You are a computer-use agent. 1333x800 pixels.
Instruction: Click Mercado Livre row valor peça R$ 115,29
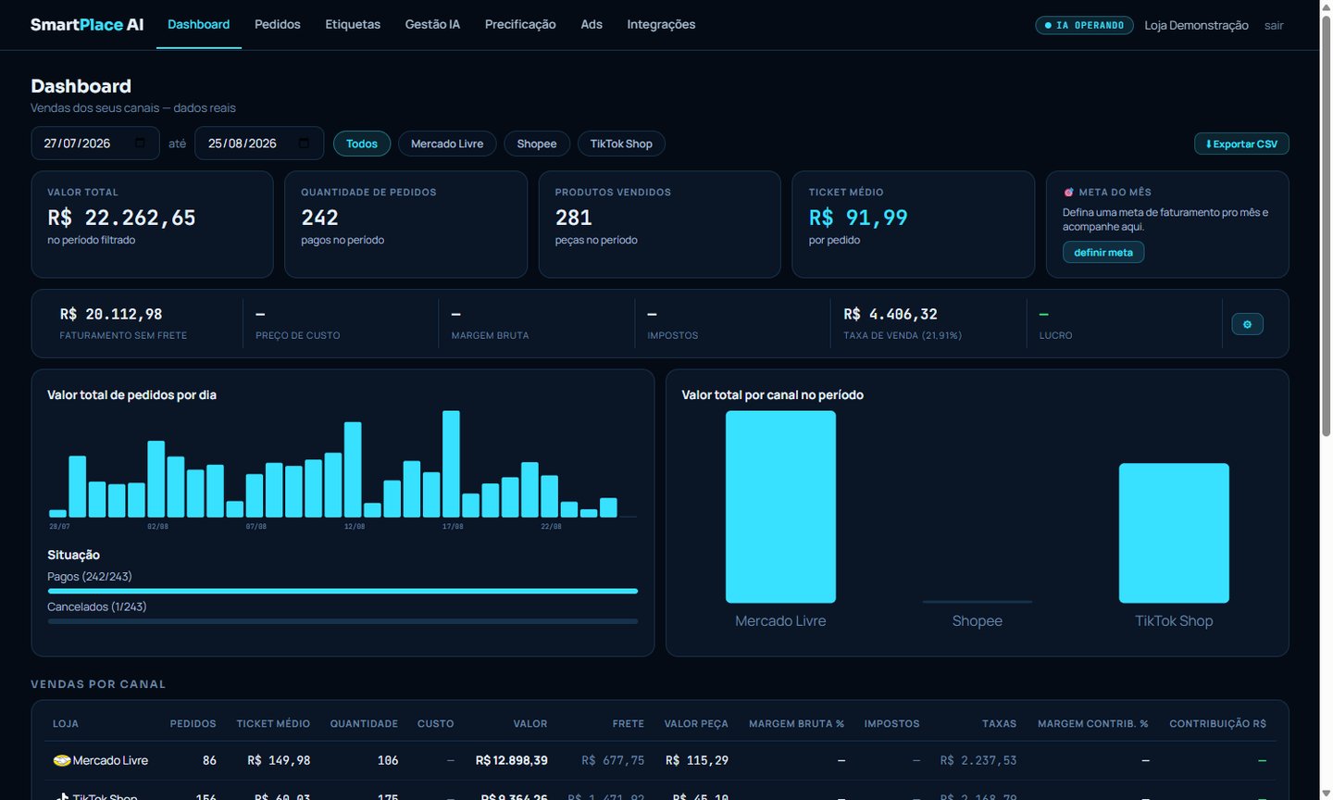(x=697, y=760)
